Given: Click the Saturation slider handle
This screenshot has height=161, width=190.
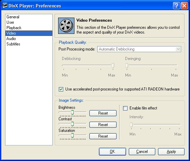Looking at the screenshot, I should [72, 135].
